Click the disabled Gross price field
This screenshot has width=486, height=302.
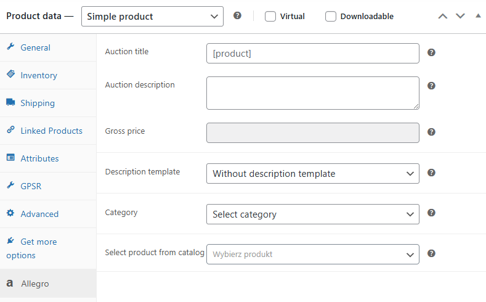coord(313,133)
